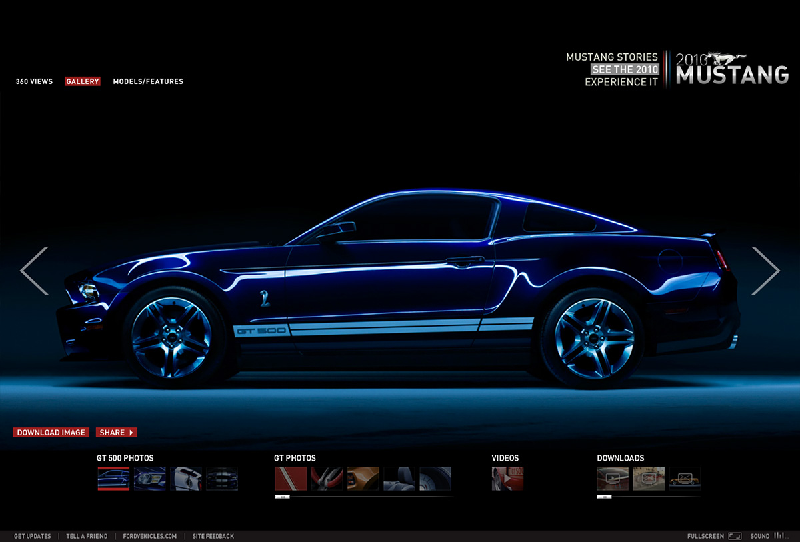
Task: Go to previous gallery image with left arrow
Action: (34, 271)
